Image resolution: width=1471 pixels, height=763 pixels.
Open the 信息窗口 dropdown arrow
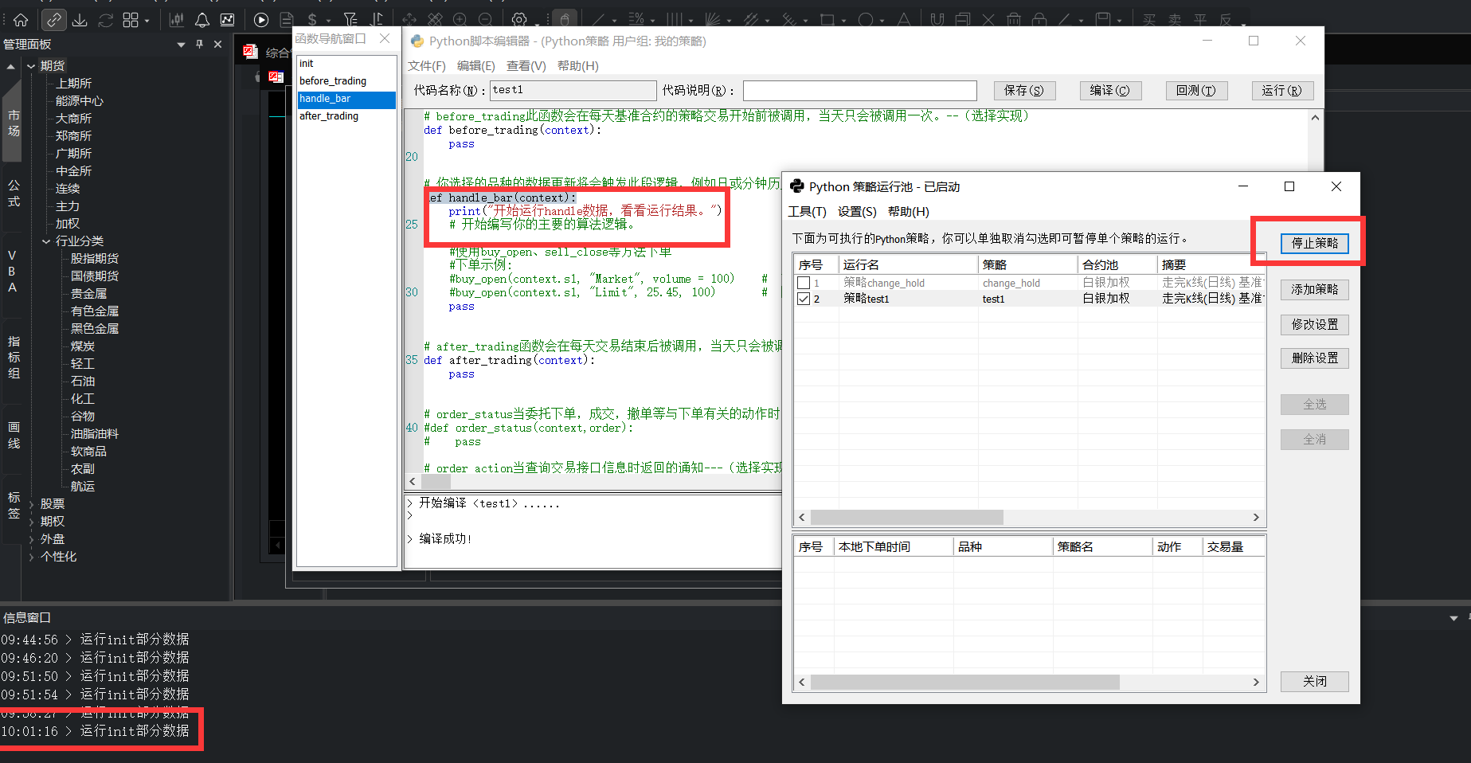[x=1453, y=618]
